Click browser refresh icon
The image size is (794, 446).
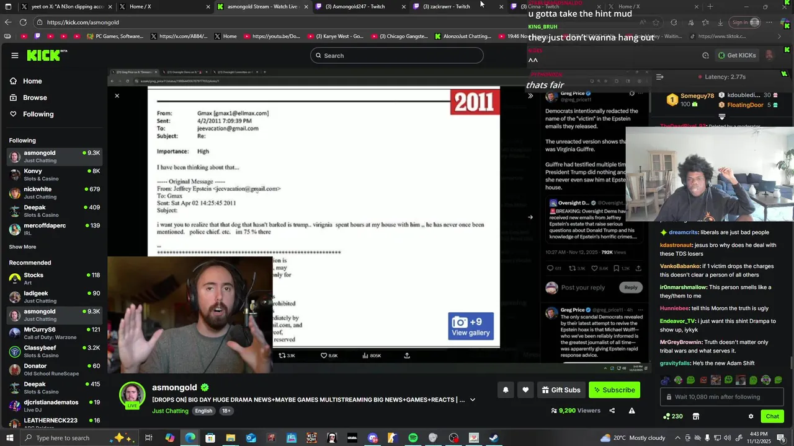tap(23, 22)
